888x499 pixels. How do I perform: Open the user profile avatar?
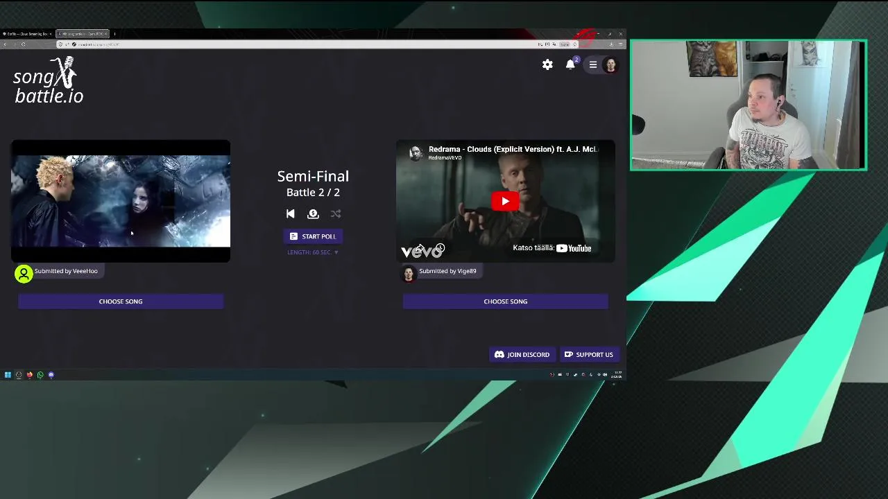point(610,64)
